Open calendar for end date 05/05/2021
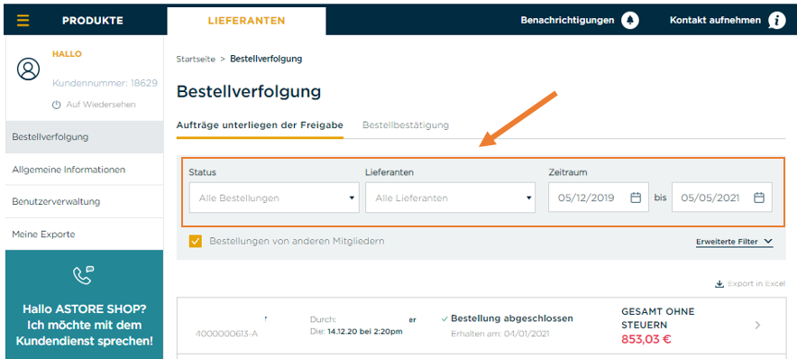This screenshot has width=797, height=359. [759, 198]
